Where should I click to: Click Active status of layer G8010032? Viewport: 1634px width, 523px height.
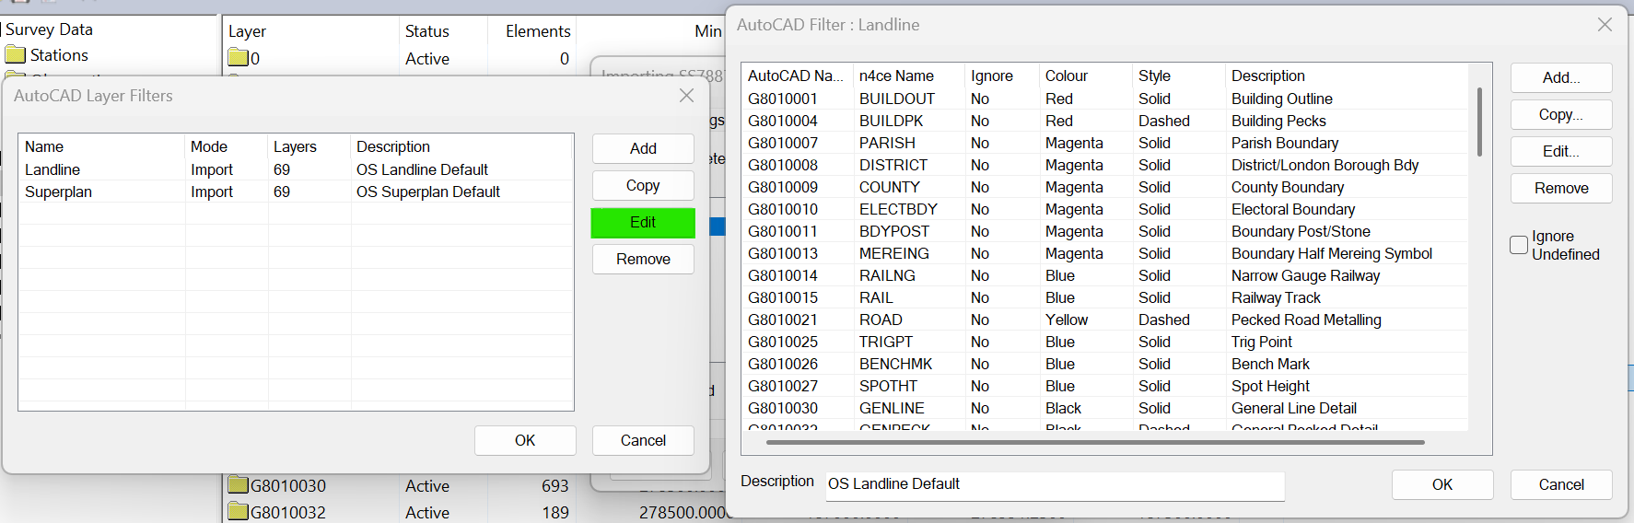pyautogui.click(x=427, y=512)
